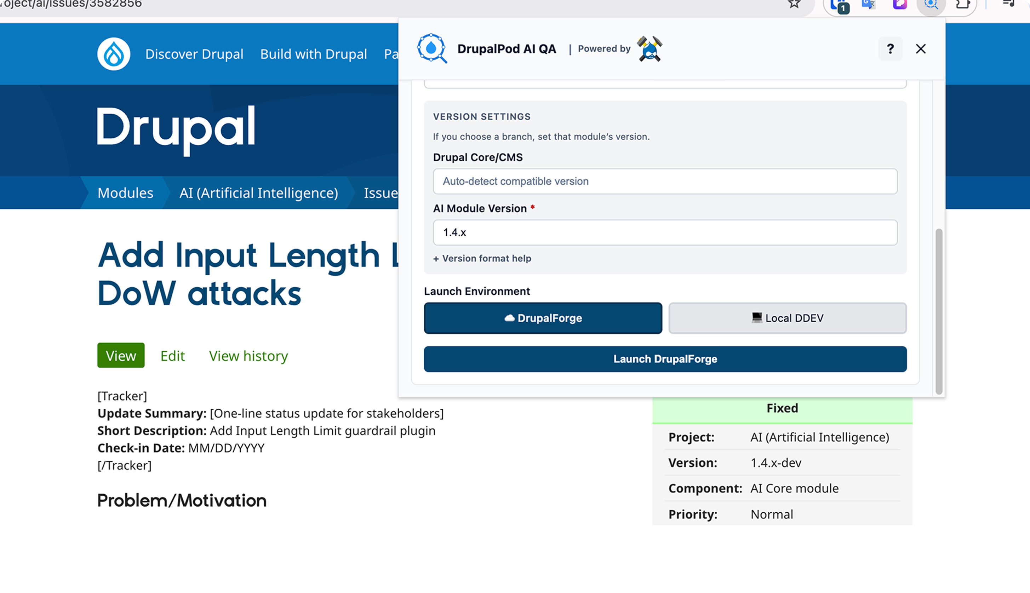Toggle the DrupalPod AI QA extension icon

931,5
